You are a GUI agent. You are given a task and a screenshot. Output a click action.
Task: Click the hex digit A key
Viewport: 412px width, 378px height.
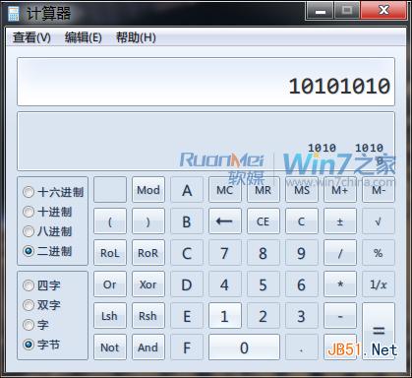pyautogui.click(x=187, y=190)
